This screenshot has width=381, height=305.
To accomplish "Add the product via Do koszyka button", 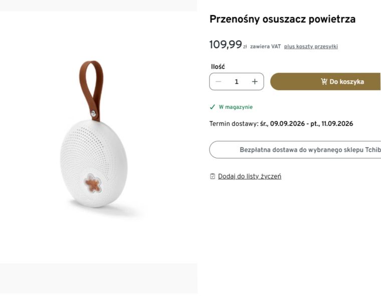I will 325,81.
